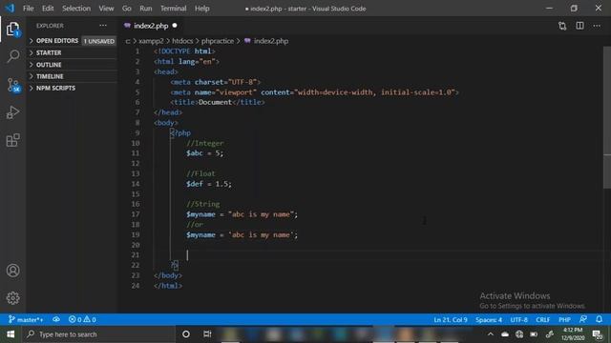Open errors and warnings counter
Screen dimensions: 611x343
pos(82,320)
